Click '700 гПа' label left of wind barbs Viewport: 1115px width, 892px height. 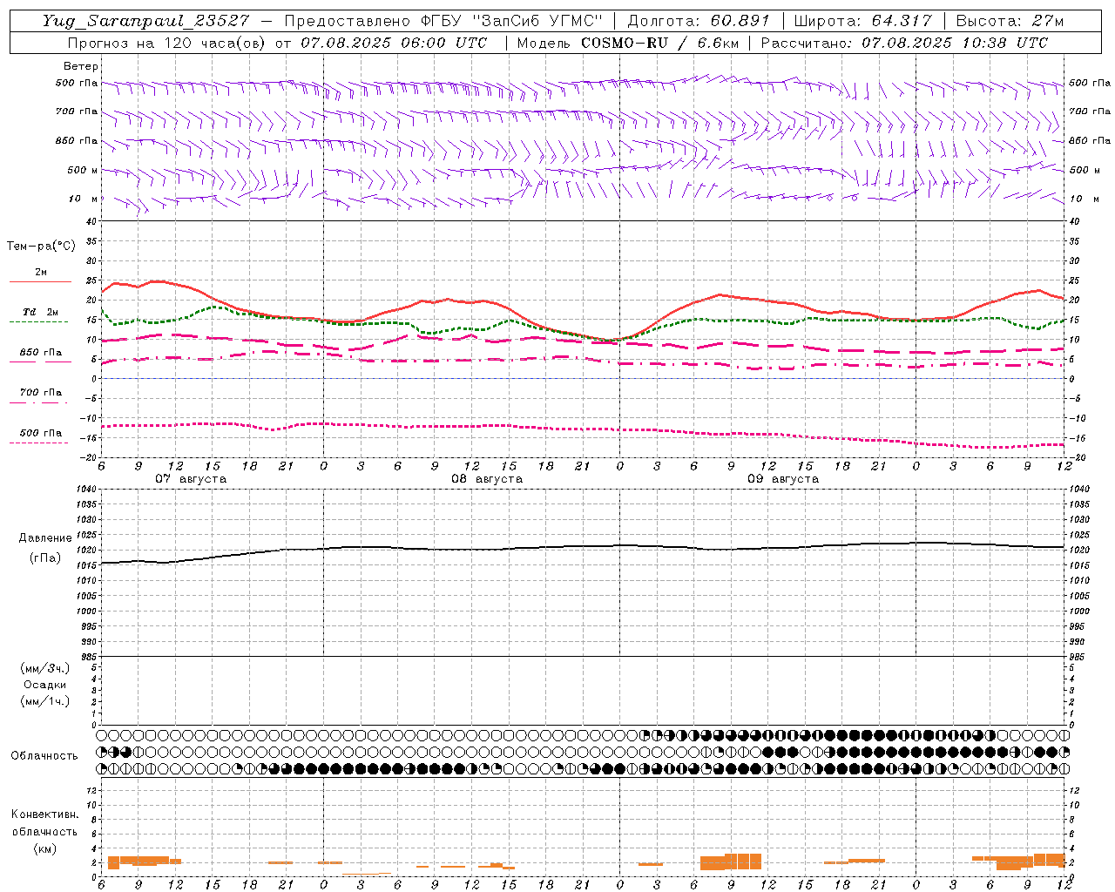[77, 111]
